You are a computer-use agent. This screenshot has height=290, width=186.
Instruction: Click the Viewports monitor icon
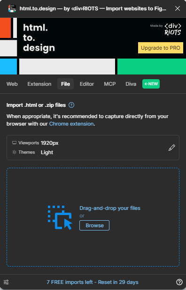coord(14,143)
